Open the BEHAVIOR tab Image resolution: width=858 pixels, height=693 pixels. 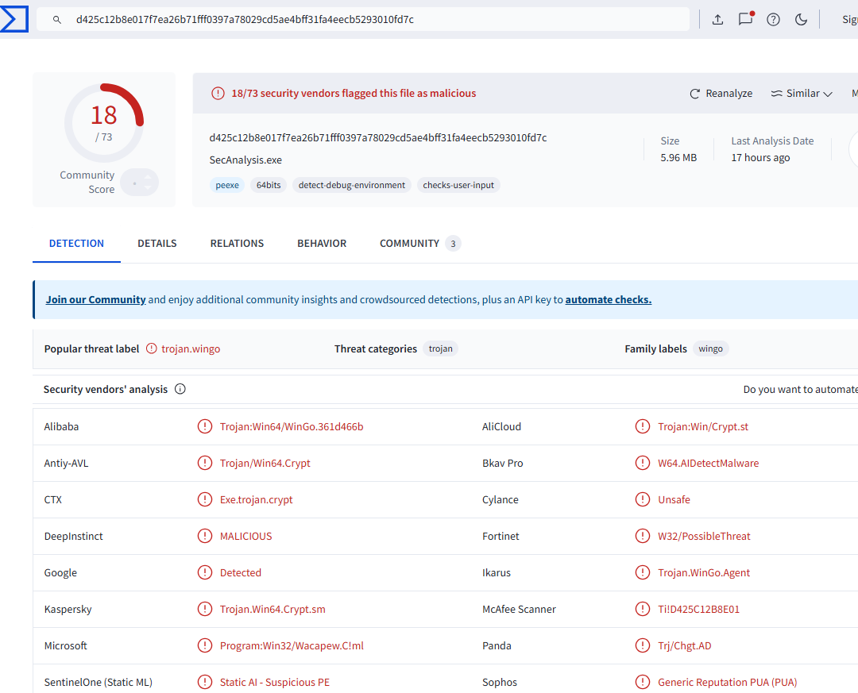(322, 244)
